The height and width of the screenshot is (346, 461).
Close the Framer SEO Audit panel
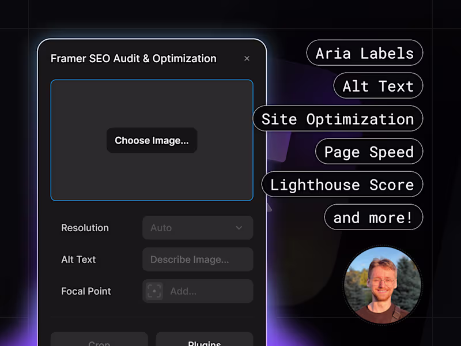pyautogui.click(x=247, y=59)
